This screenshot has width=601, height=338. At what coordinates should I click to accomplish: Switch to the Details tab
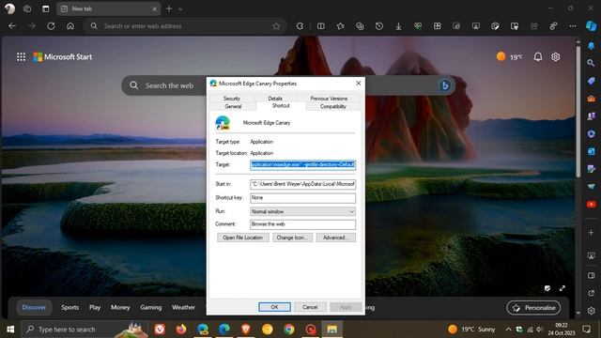[275, 99]
